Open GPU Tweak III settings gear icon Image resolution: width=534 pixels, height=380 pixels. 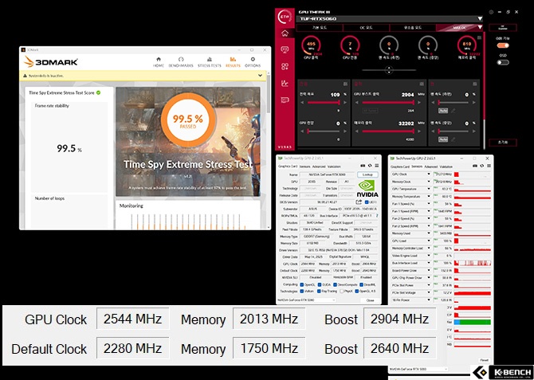pyautogui.click(x=491, y=12)
